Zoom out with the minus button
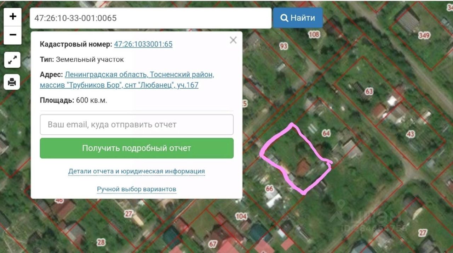The image size is (453, 253). click(x=13, y=35)
